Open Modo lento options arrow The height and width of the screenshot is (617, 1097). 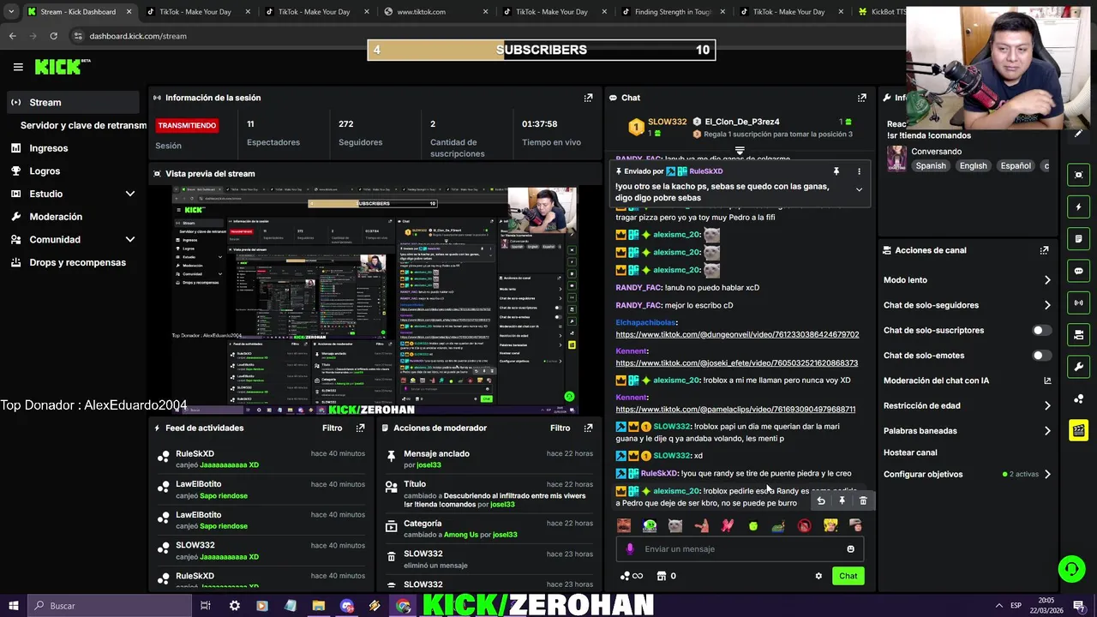click(x=1046, y=280)
